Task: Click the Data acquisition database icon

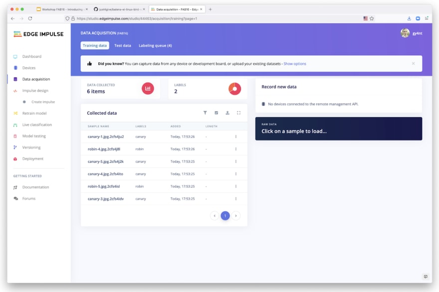Action: (15, 79)
